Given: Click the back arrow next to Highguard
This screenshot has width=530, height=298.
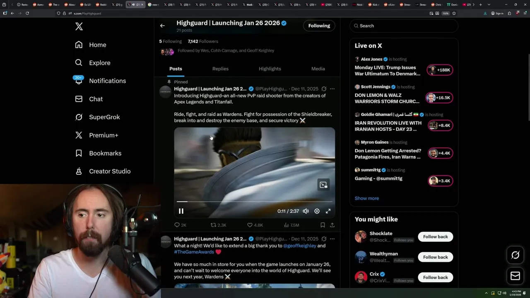Looking at the screenshot, I should point(162,26).
